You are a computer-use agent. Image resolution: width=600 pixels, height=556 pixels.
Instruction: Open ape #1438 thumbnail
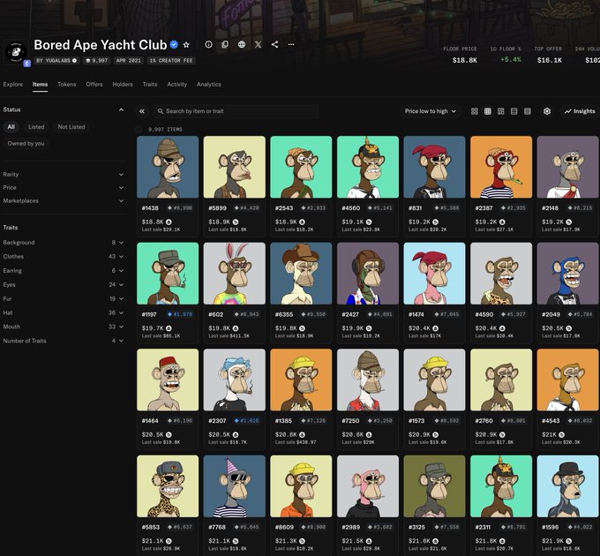168,167
